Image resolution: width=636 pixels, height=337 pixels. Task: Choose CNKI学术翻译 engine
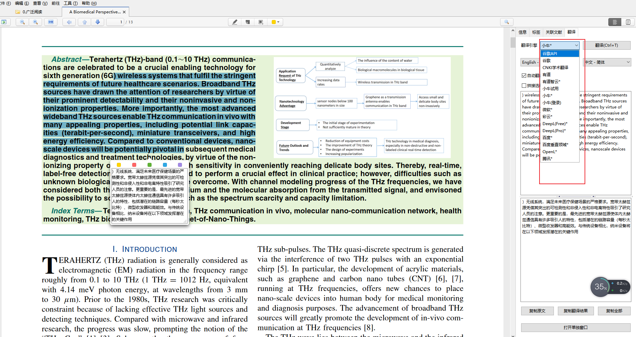560,67
